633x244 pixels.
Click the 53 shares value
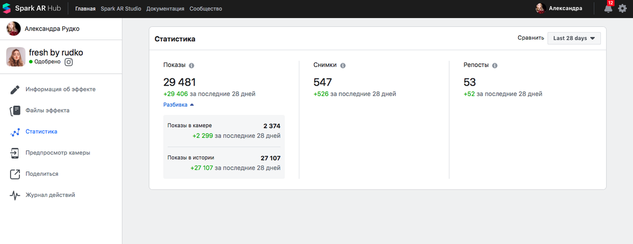[470, 82]
